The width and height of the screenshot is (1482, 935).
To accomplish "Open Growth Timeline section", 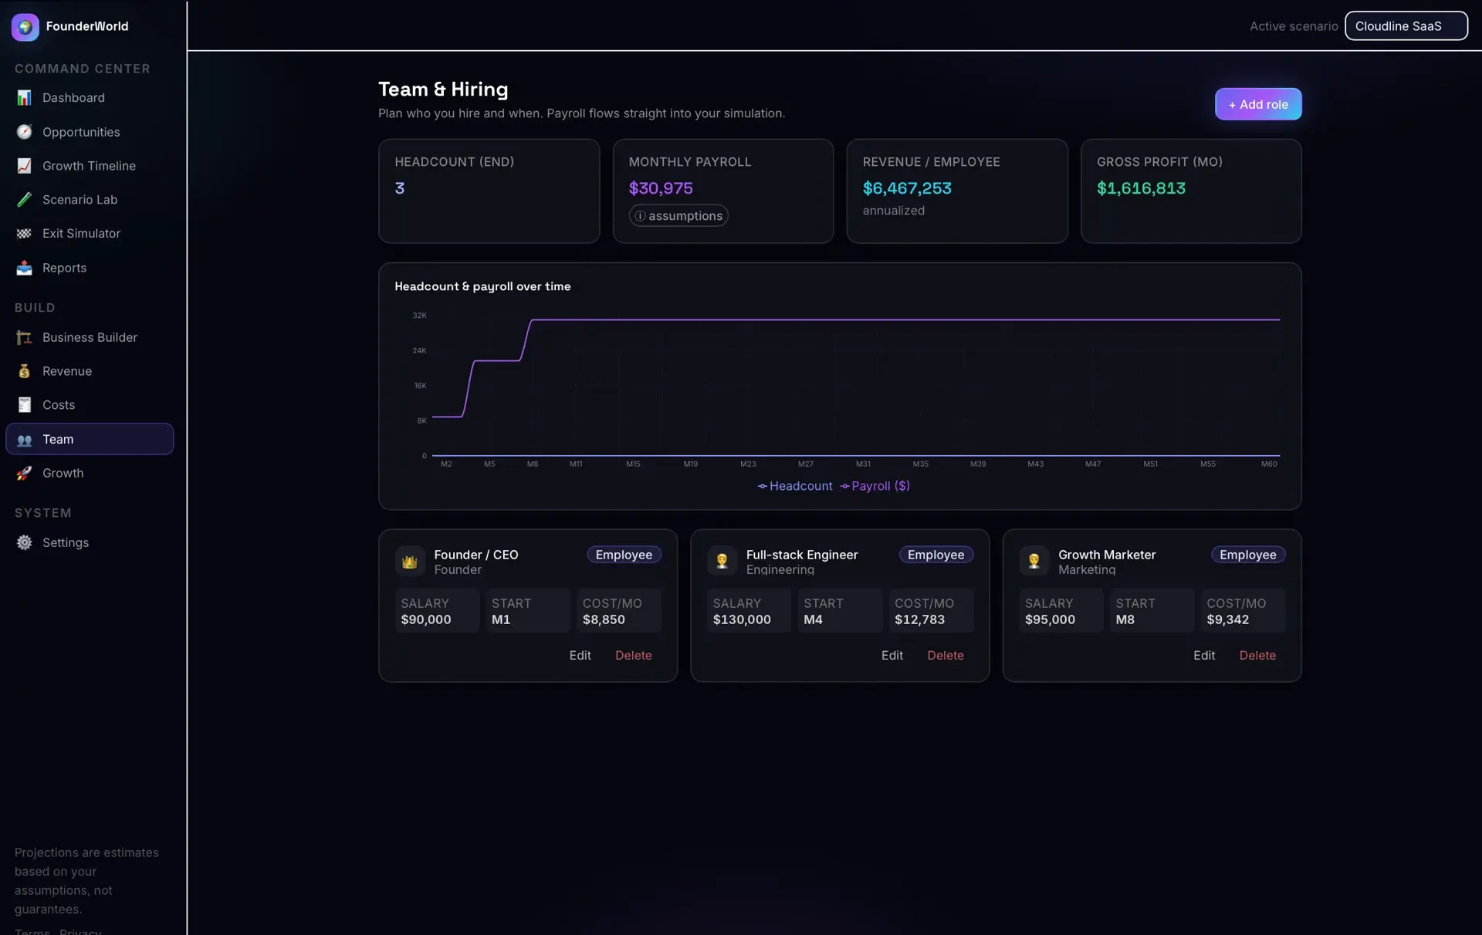I will pos(90,166).
